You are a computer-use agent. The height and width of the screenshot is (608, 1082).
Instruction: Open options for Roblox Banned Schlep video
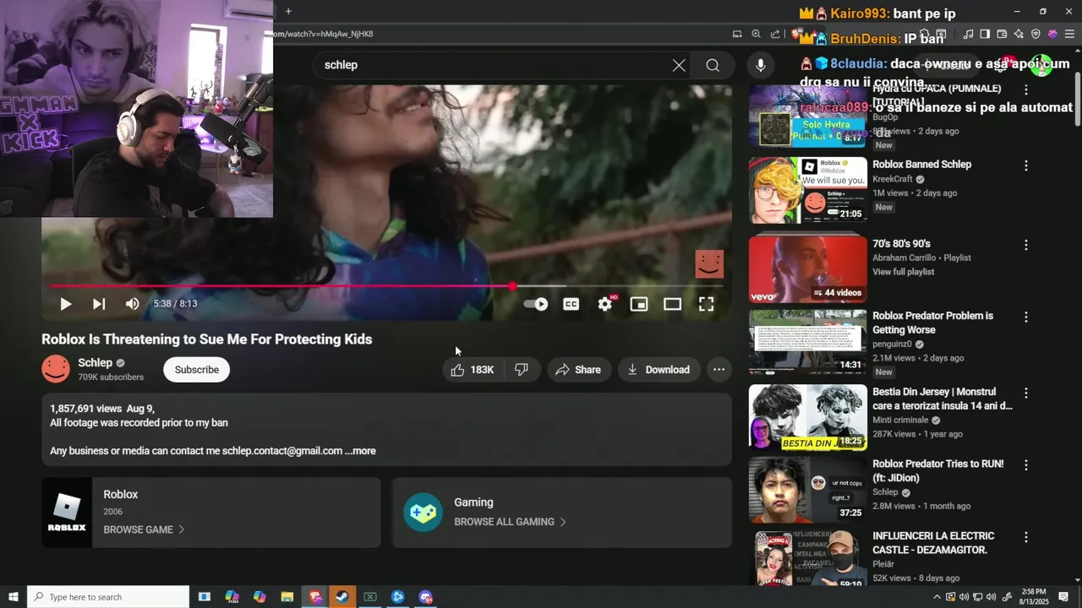click(1026, 166)
